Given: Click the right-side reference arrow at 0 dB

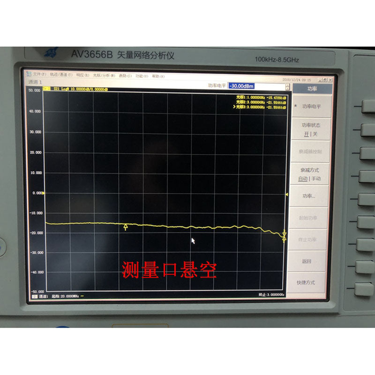Looking at the screenshot, I should coord(286,194).
